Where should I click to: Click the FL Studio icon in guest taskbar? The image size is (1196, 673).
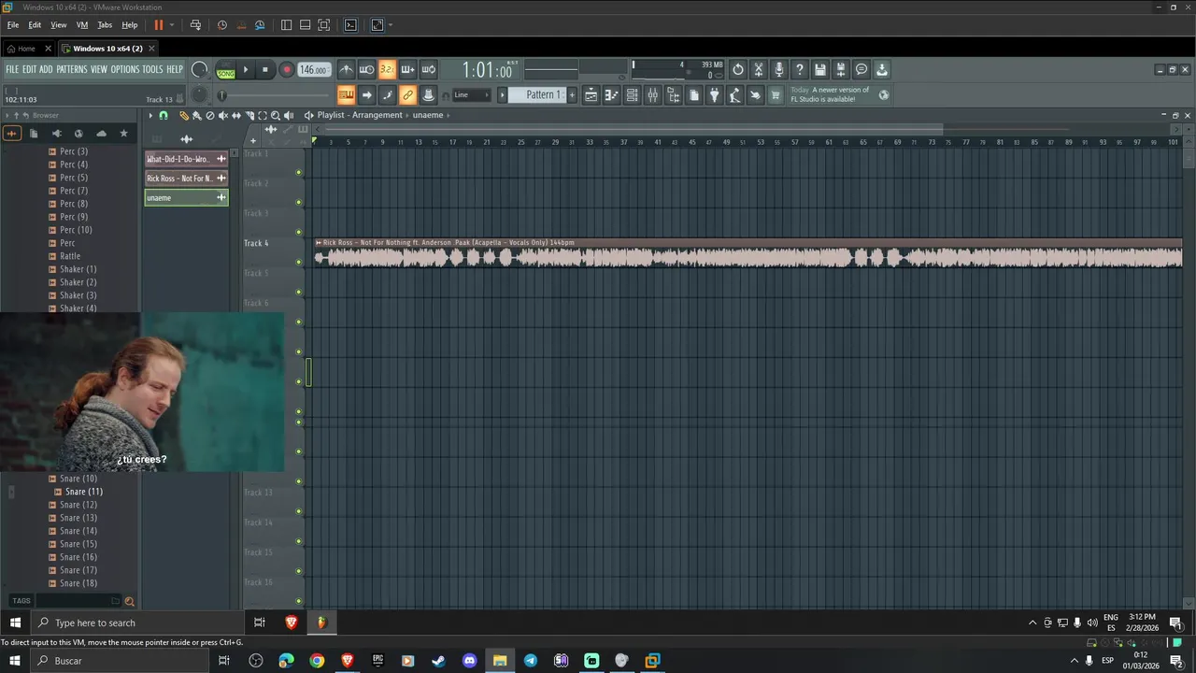click(321, 623)
